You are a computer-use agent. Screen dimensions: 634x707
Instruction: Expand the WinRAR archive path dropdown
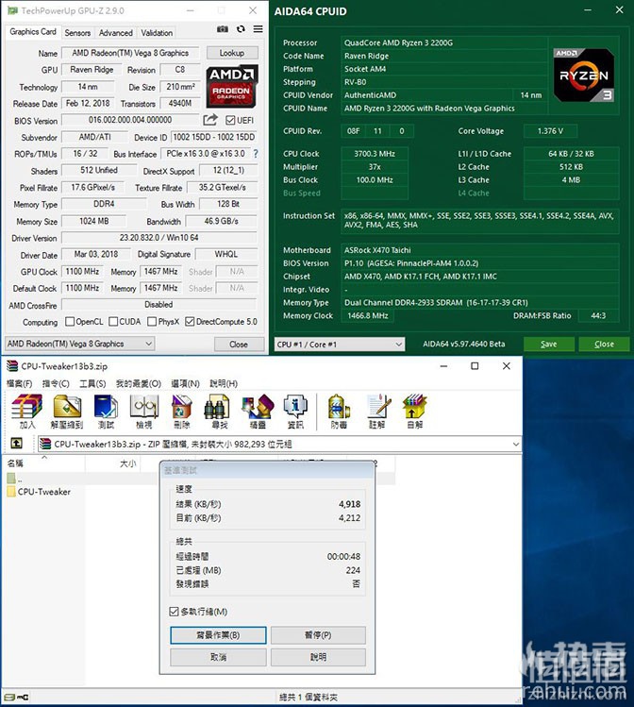(x=515, y=445)
